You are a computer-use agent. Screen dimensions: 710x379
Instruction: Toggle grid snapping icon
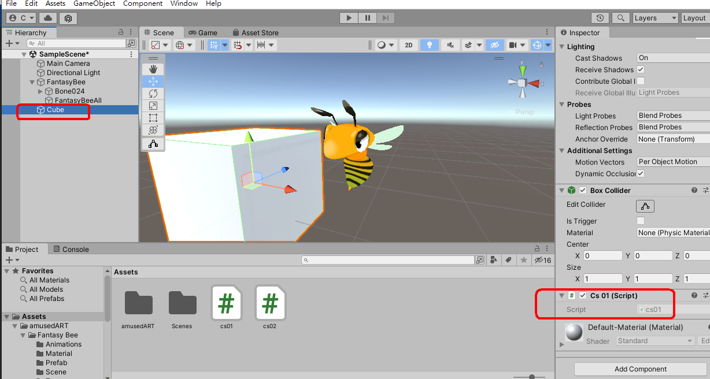(x=214, y=45)
